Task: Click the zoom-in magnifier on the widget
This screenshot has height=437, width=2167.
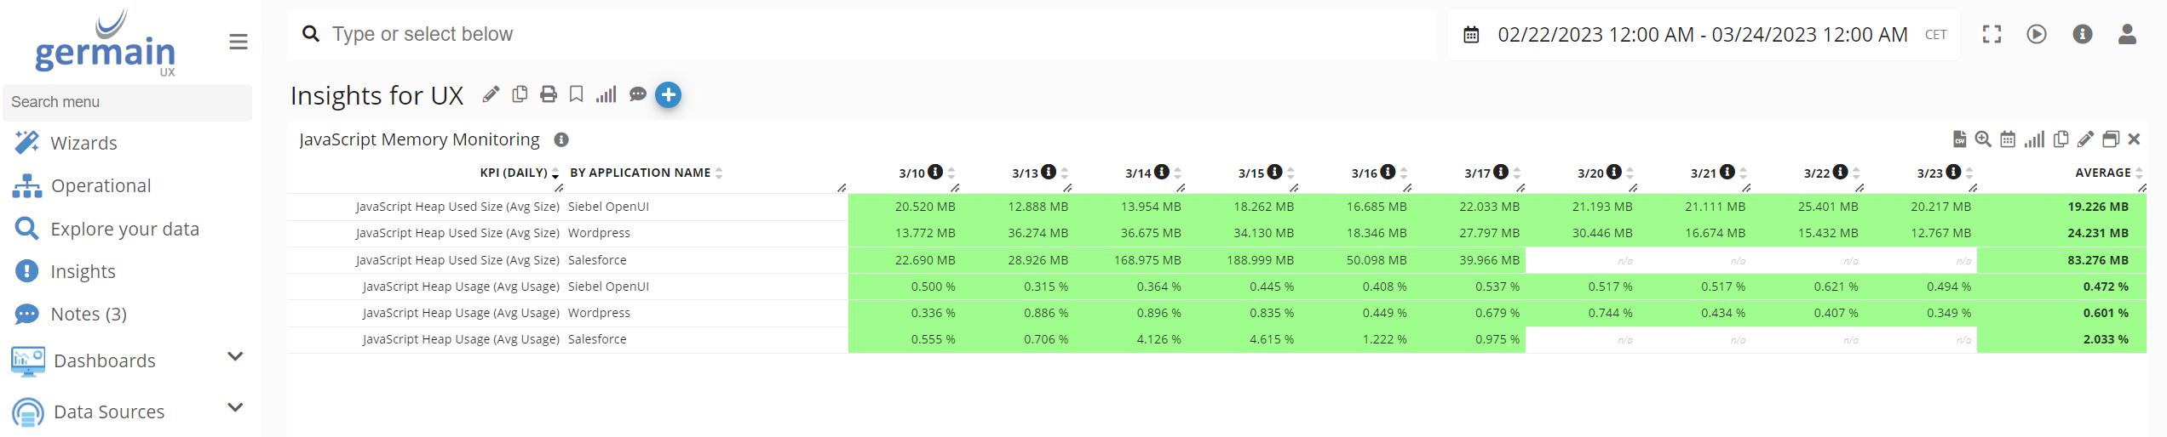Action: click(x=1983, y=139)
